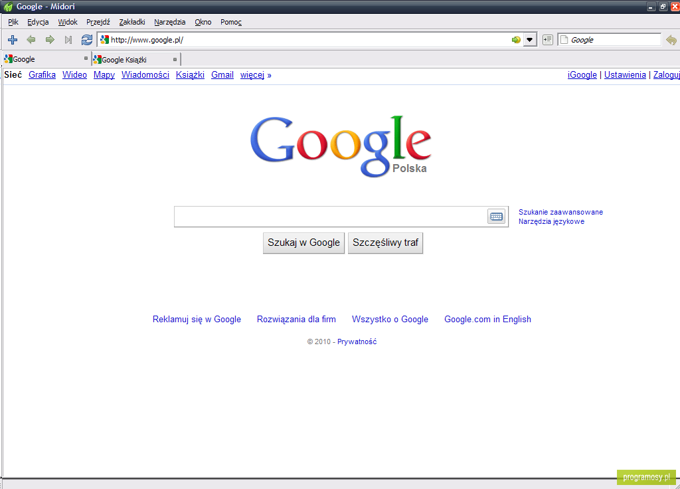
Task: Open the Ustawienia link
Action: pyautogui.click(x=625, y=74)
